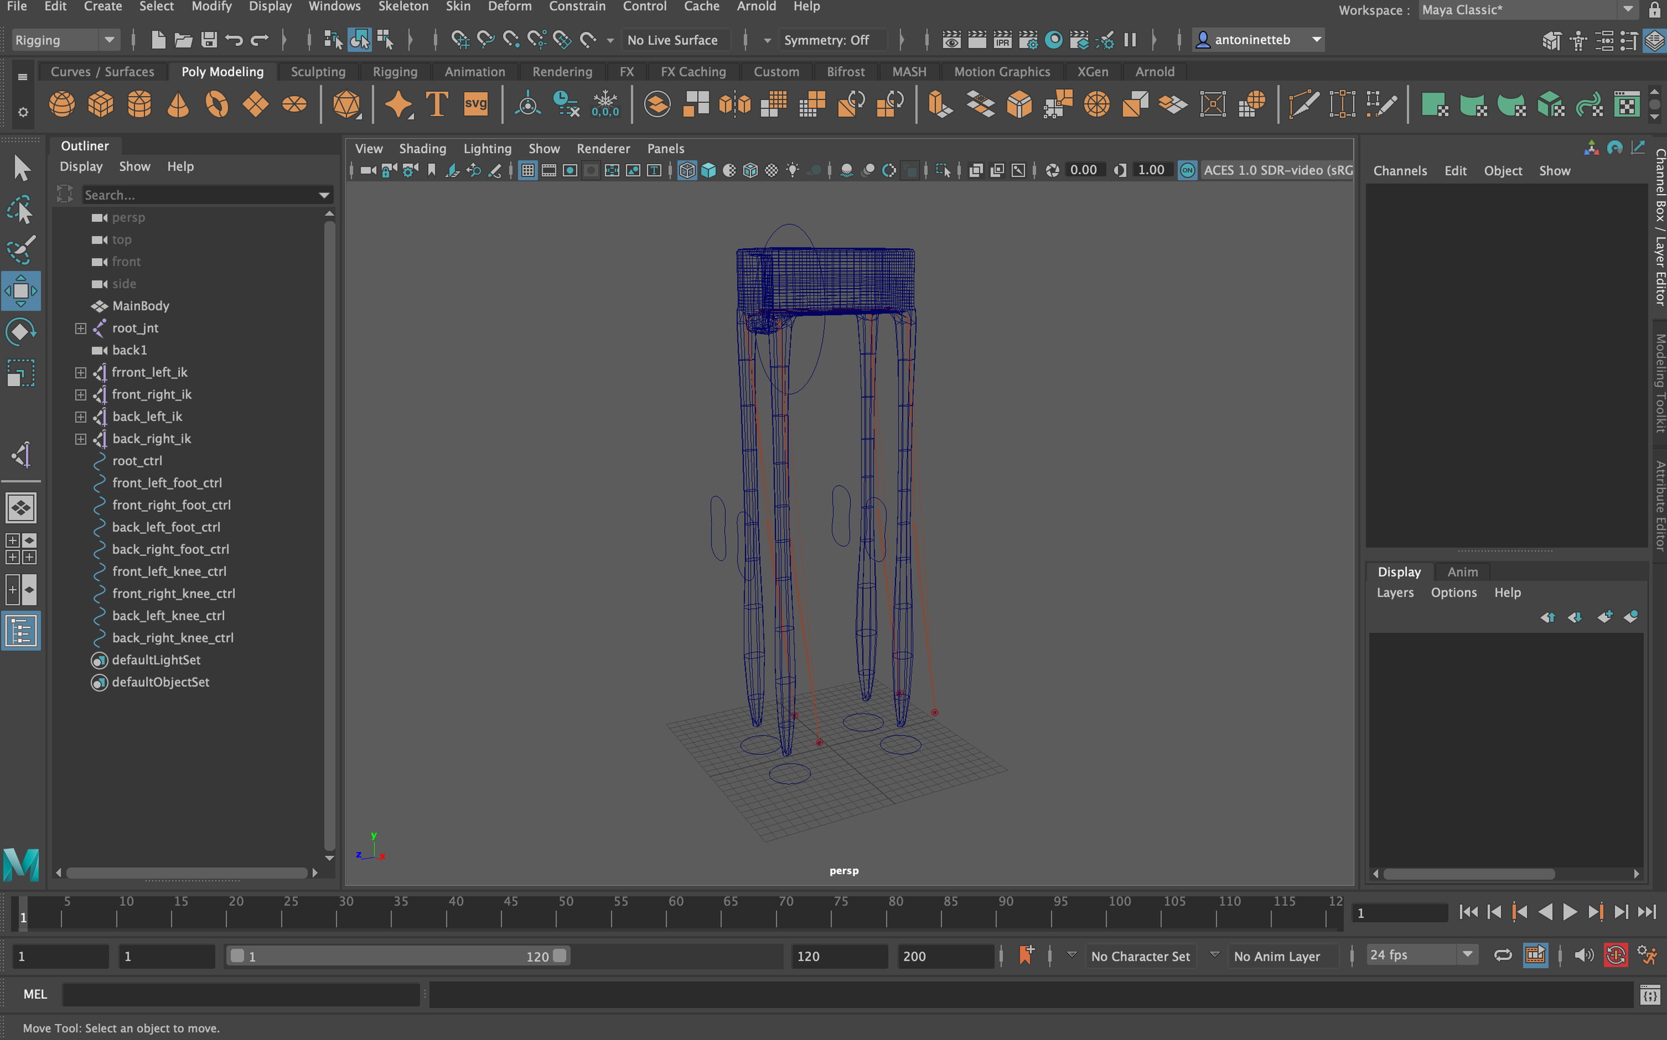Expand the root_jnt hierarchy
1667x1040 pixels.
pos(81,328)
